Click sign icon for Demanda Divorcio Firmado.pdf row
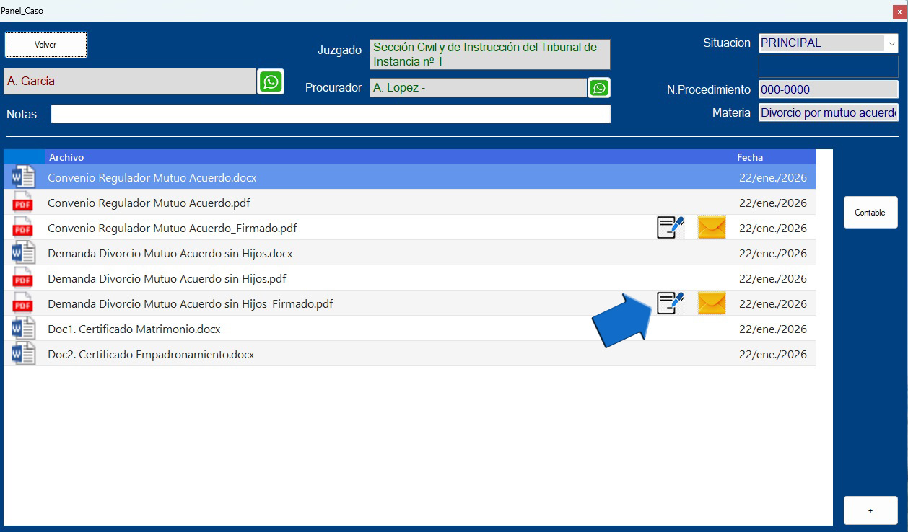Viewport: 908px width, 532px height. [x=670, y=303]
